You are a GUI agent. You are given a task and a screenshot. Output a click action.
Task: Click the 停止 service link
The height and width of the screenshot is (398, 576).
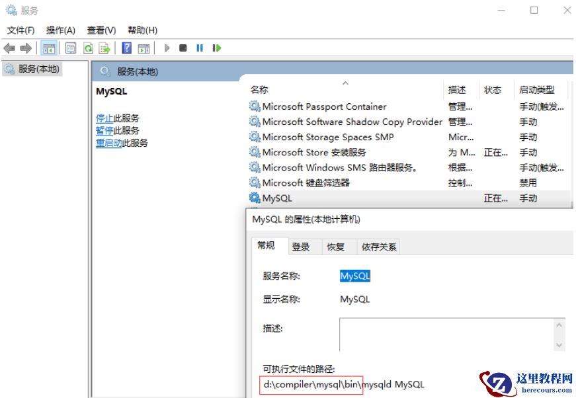[x=104, y=118]
